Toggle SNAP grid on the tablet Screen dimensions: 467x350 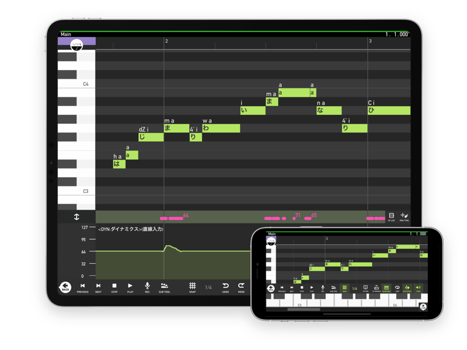click(193, 288)
